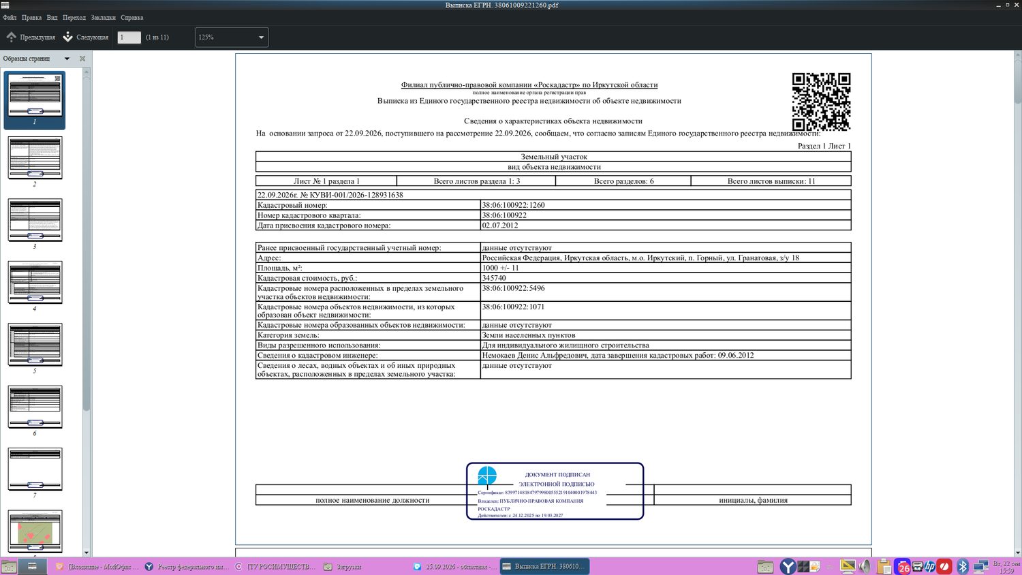Click show desktop icon in taskbar
1022x575 pixels.
(32, 566)
